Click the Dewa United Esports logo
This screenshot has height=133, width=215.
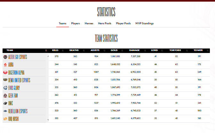click(x=5, y=80)
